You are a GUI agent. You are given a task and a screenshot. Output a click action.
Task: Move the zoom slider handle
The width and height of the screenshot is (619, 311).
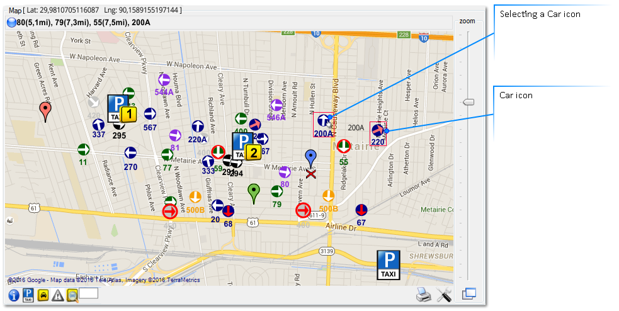tap(469, 102)
